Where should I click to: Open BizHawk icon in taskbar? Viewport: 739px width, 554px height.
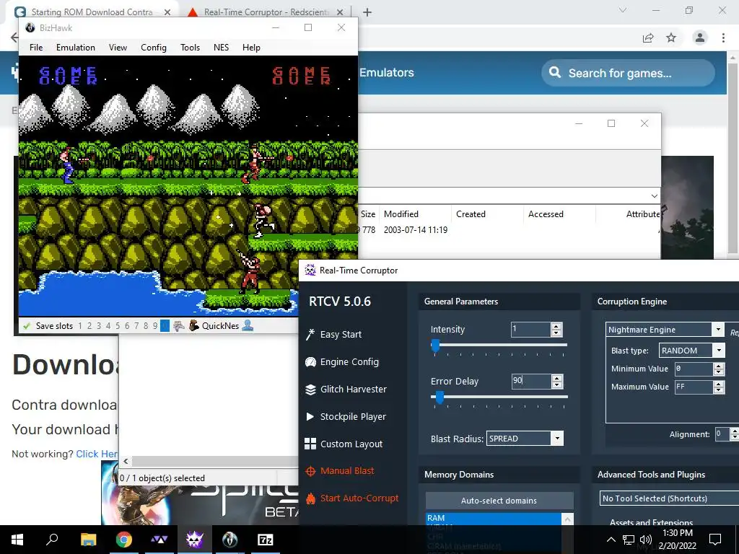(230, 540)
